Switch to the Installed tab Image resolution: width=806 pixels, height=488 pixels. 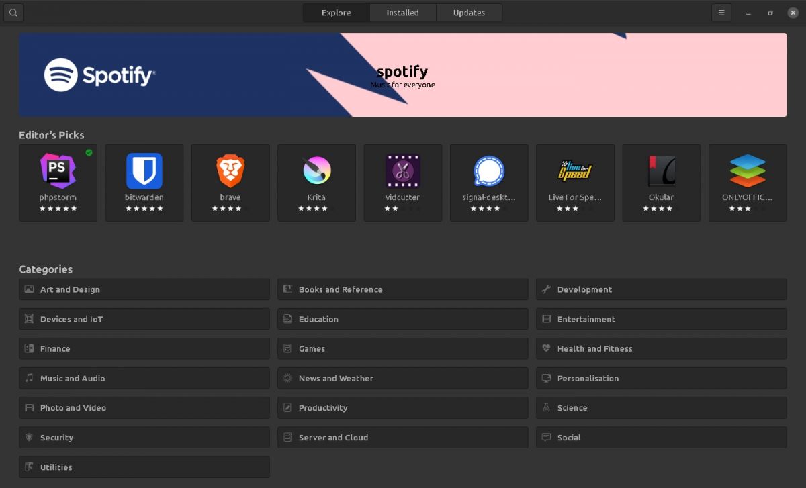[403, 13]
